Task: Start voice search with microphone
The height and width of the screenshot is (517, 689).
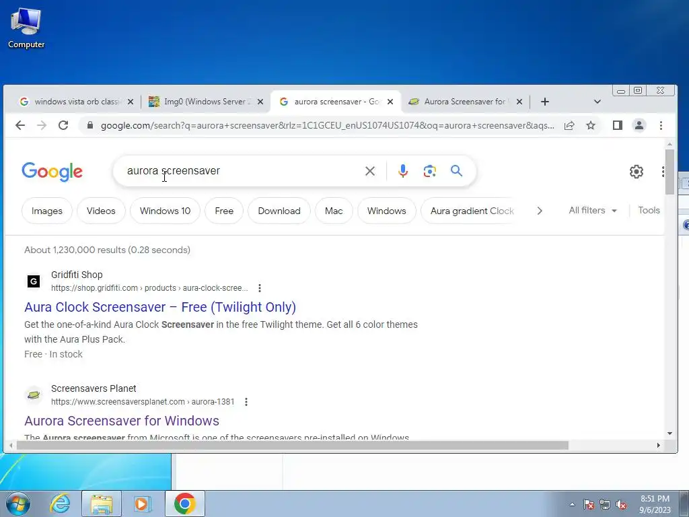Action: (x=403, y=171)
